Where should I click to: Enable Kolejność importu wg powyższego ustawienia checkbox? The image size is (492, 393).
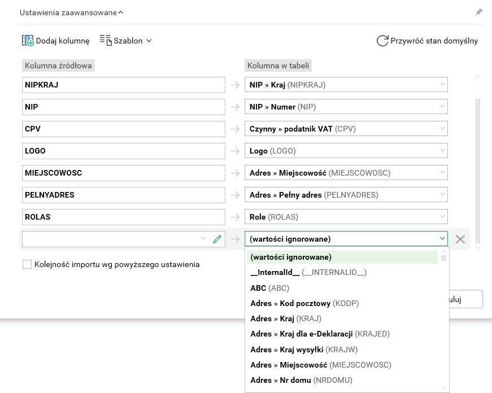[27, 264]
